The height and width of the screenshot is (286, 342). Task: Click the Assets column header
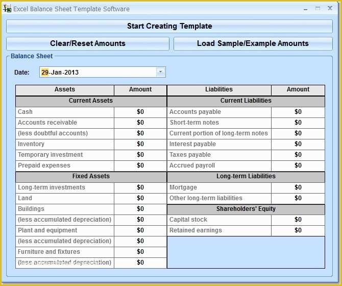pyautogui.click(x=65, y=89)
